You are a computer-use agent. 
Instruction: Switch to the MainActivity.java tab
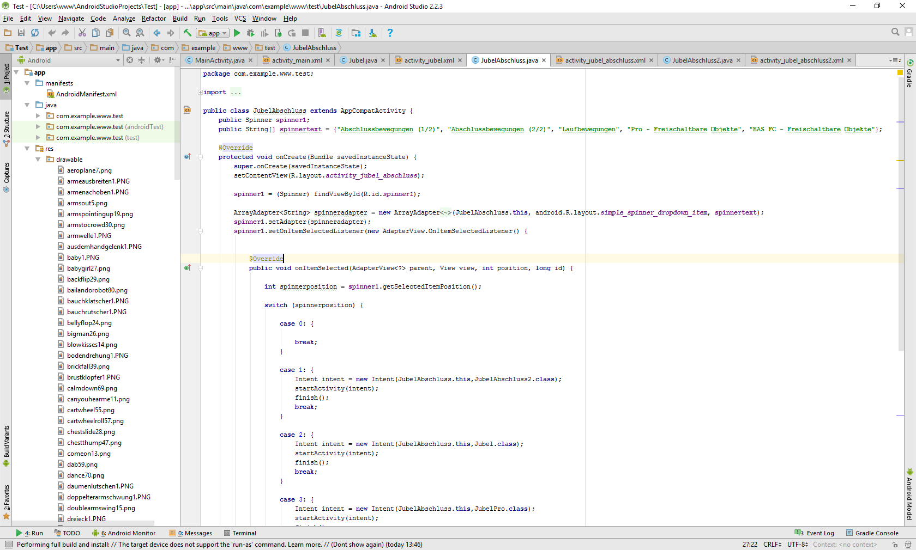(219, 60)
